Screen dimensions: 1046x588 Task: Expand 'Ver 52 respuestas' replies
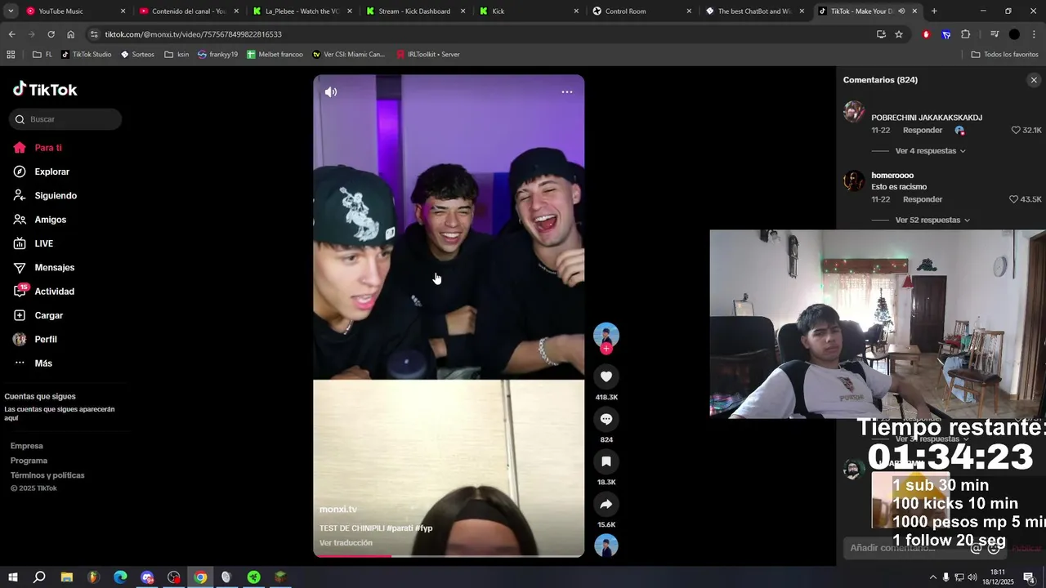tap(932, 220)
